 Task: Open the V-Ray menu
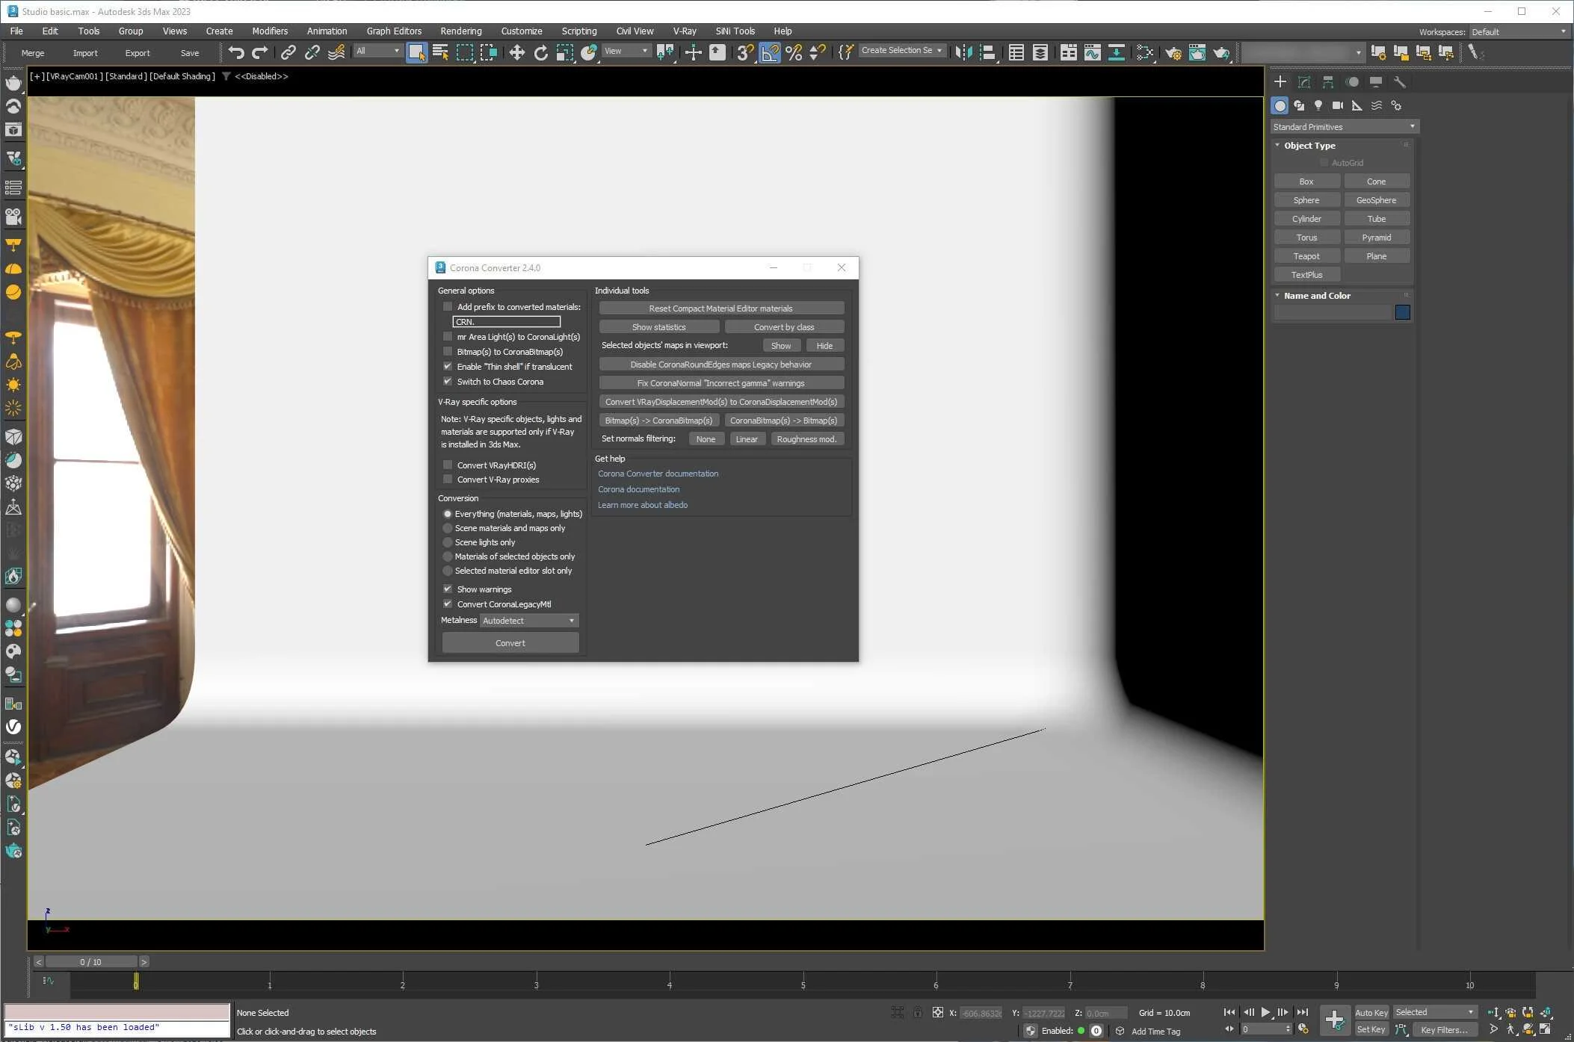tap(685, 31)
